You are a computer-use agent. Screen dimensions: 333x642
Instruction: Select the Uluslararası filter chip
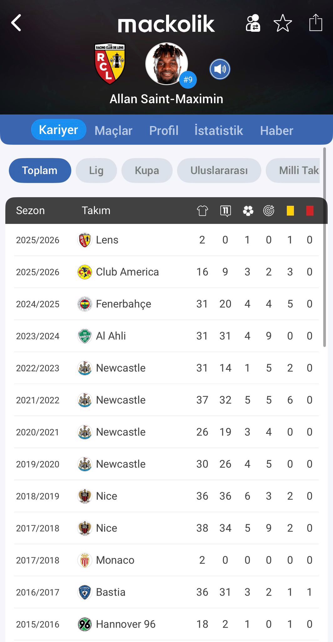click(219, 171)
